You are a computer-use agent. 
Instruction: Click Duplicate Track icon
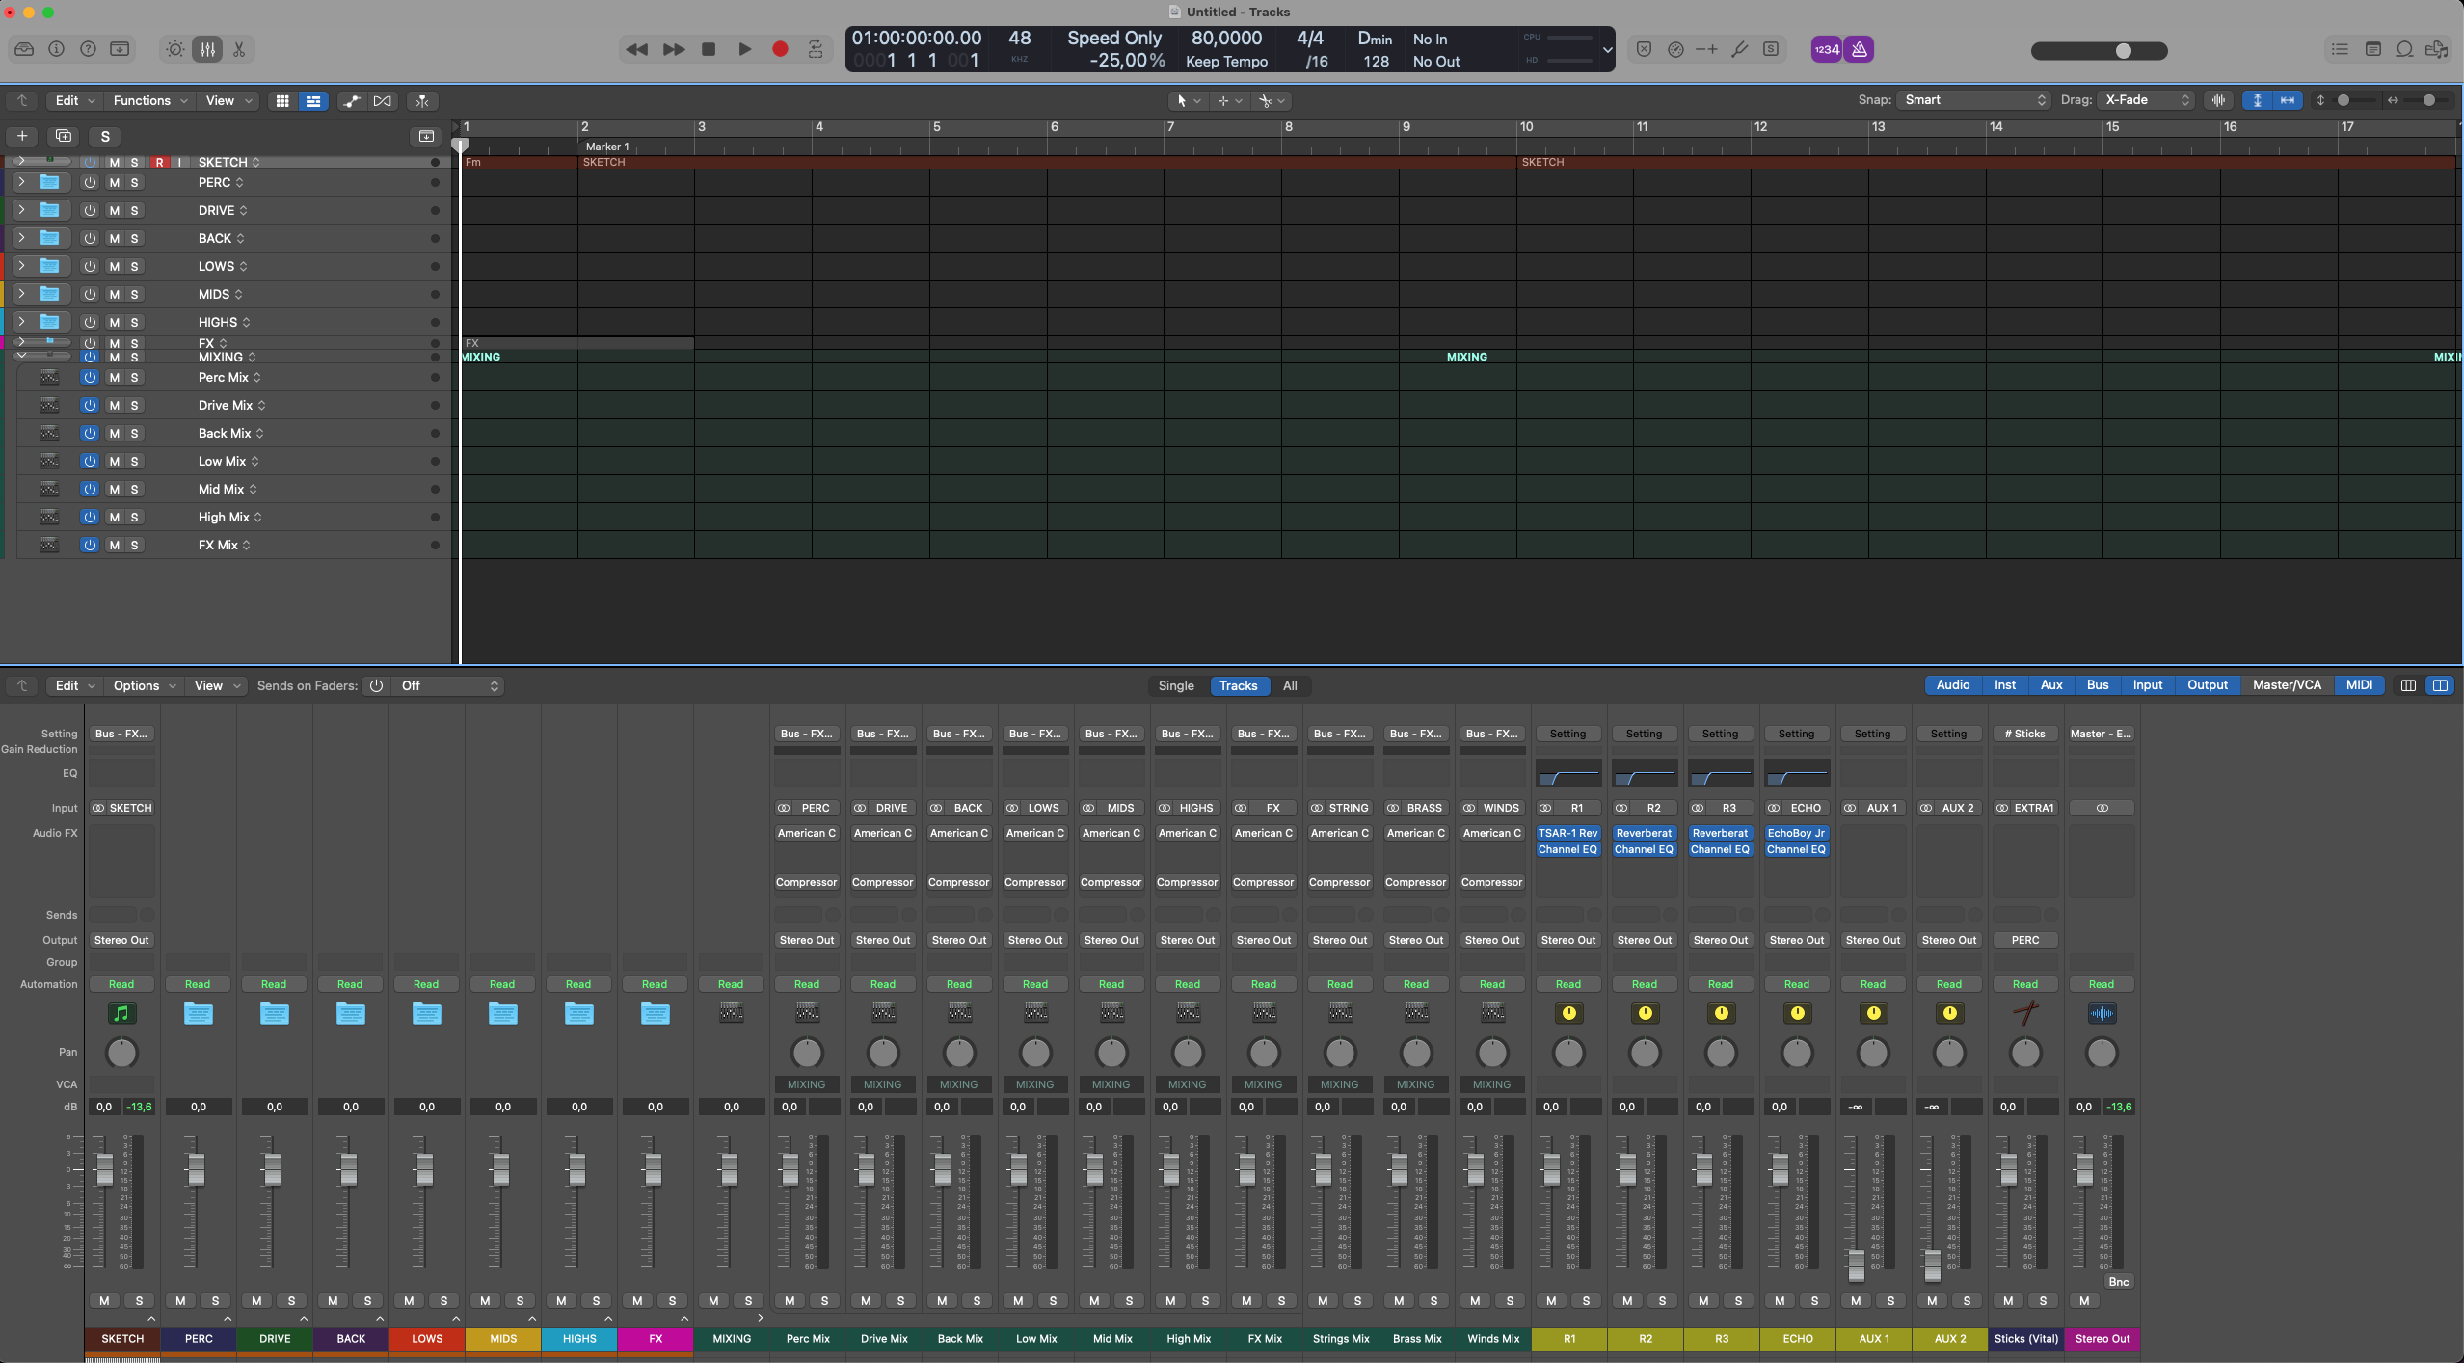(x=64, y=136)
